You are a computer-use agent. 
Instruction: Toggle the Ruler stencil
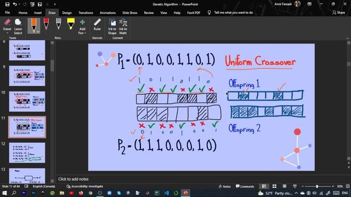pos(97,25)
